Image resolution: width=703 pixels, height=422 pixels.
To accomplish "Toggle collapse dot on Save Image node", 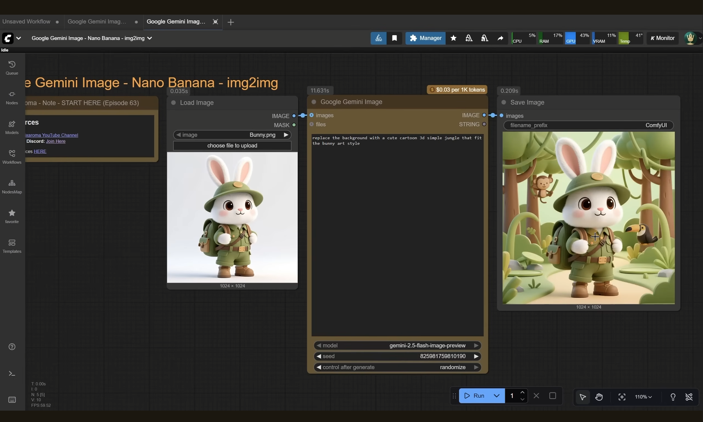I will click(x=504, y=102).
